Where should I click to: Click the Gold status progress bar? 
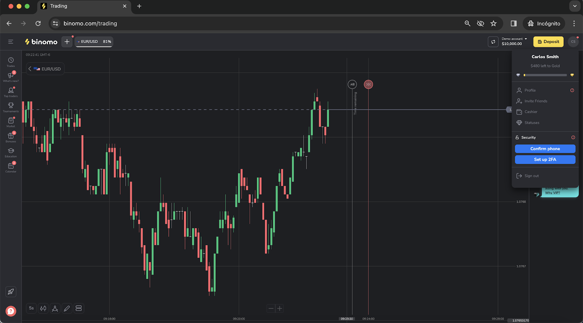545,75
